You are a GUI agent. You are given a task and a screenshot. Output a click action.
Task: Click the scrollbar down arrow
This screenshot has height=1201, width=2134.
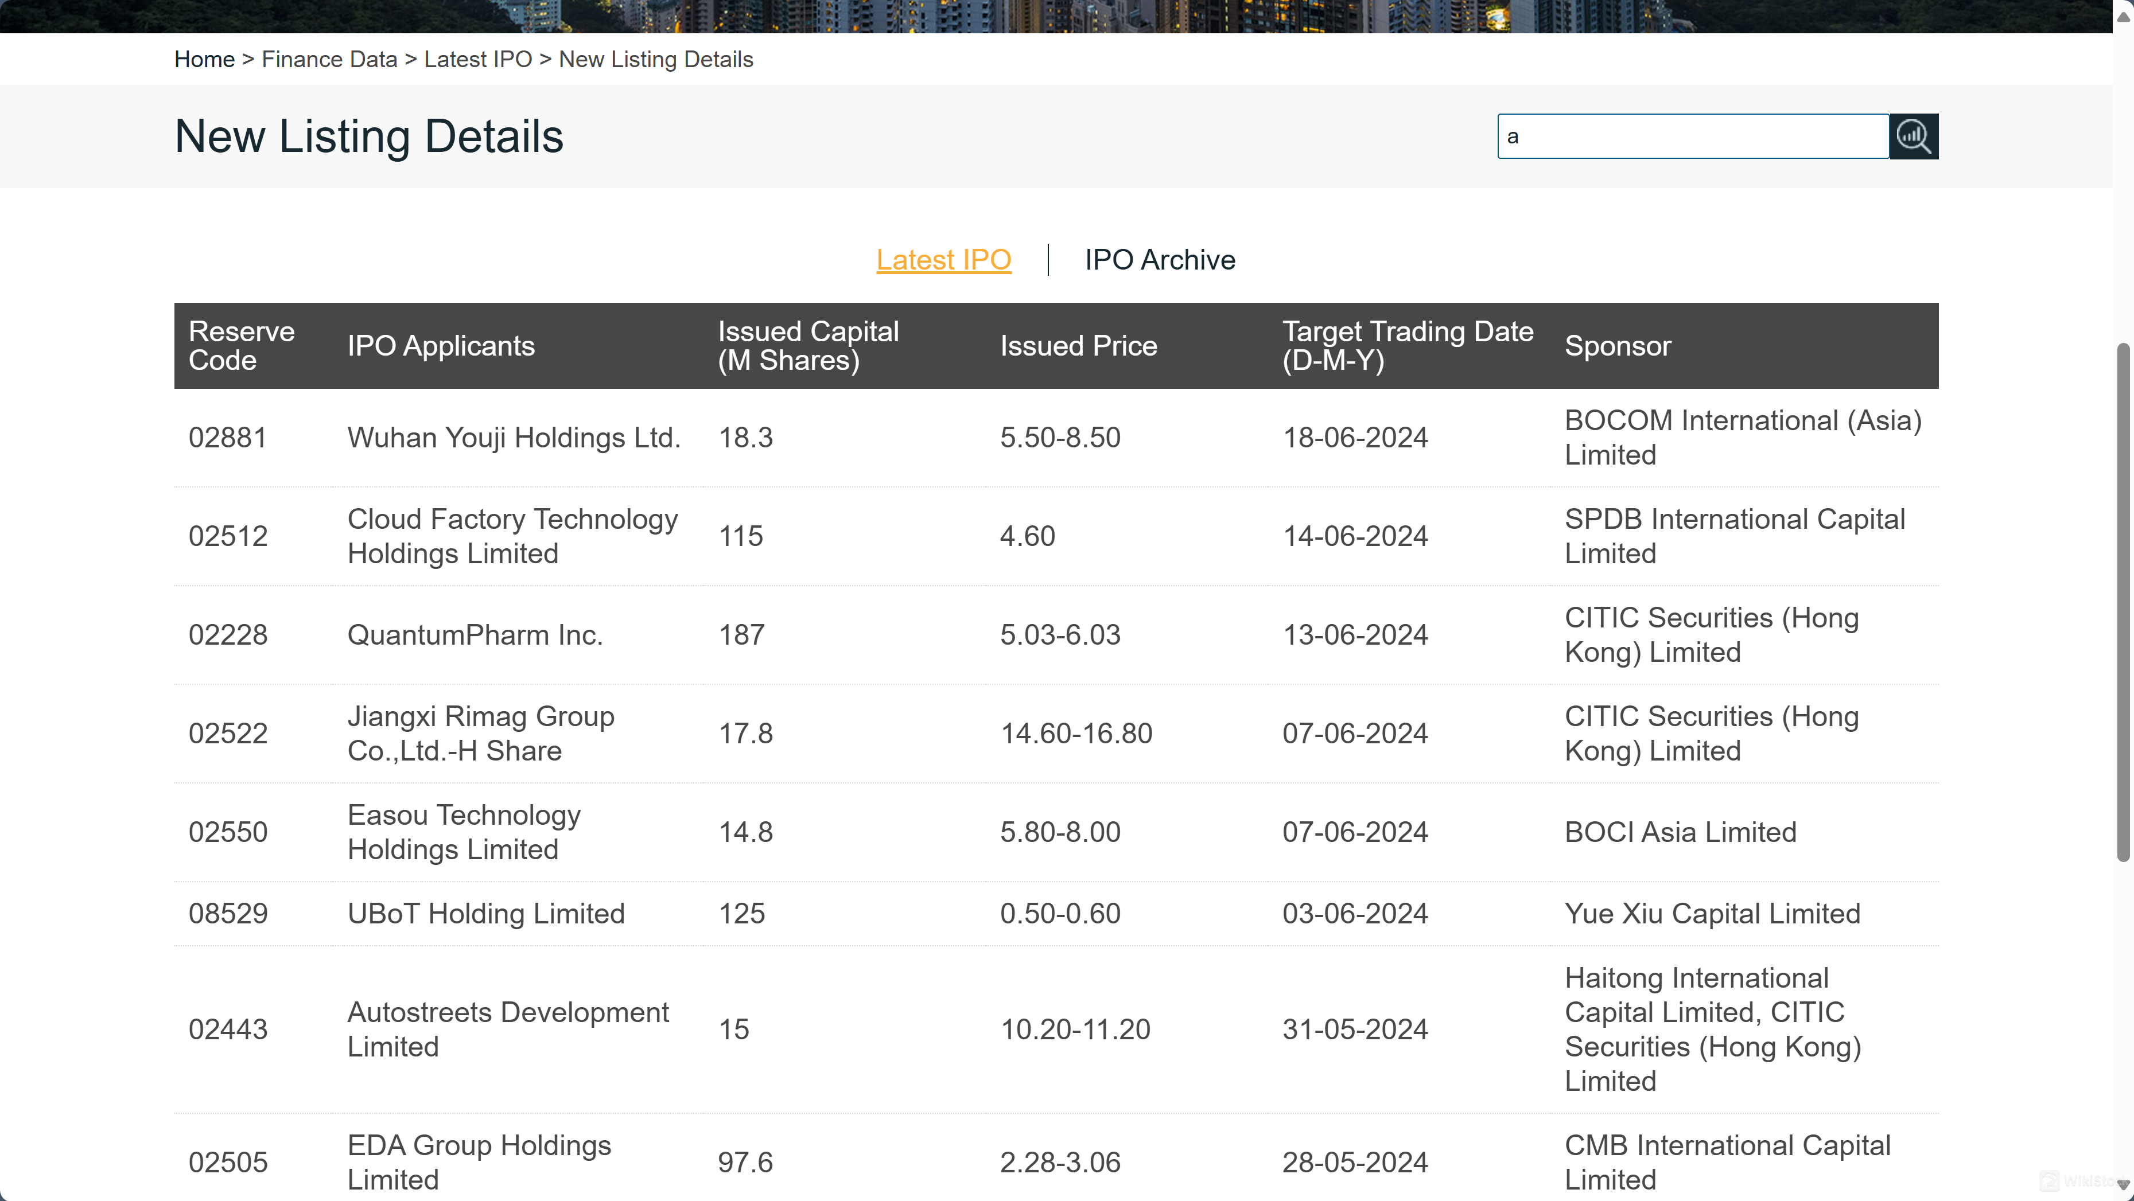click(x=2123, y=1184)
